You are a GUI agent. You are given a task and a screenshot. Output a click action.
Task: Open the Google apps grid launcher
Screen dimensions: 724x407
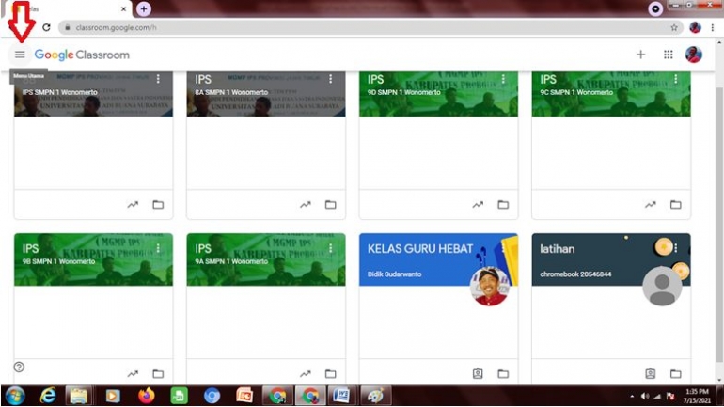click(x=669, y=55)
